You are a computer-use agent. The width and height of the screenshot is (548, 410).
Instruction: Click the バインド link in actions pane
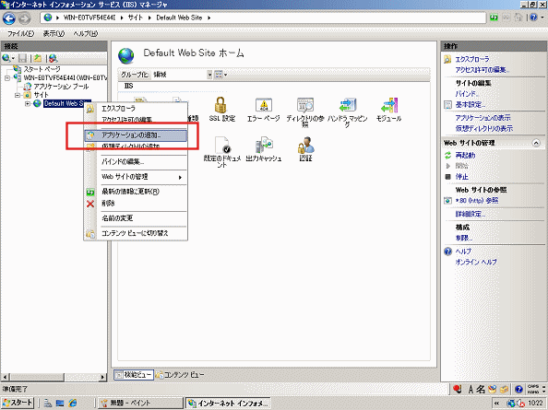[x=467, y=94]
